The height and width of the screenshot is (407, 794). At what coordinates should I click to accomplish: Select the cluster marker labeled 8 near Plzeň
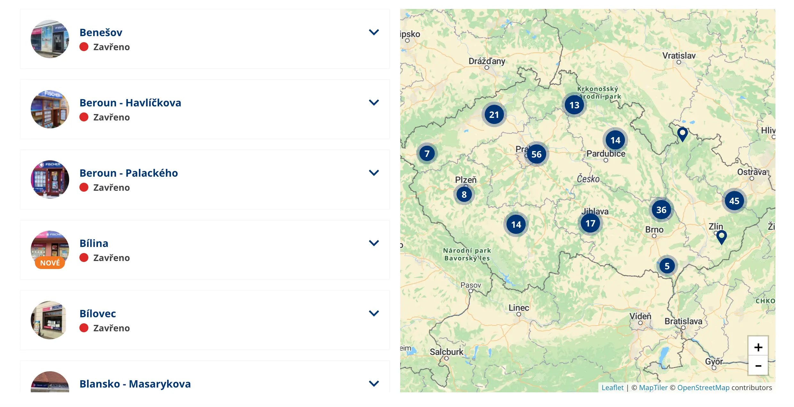[464, 194]
